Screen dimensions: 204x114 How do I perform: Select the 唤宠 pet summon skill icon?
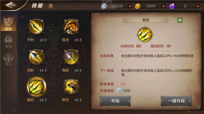[71, 27]
